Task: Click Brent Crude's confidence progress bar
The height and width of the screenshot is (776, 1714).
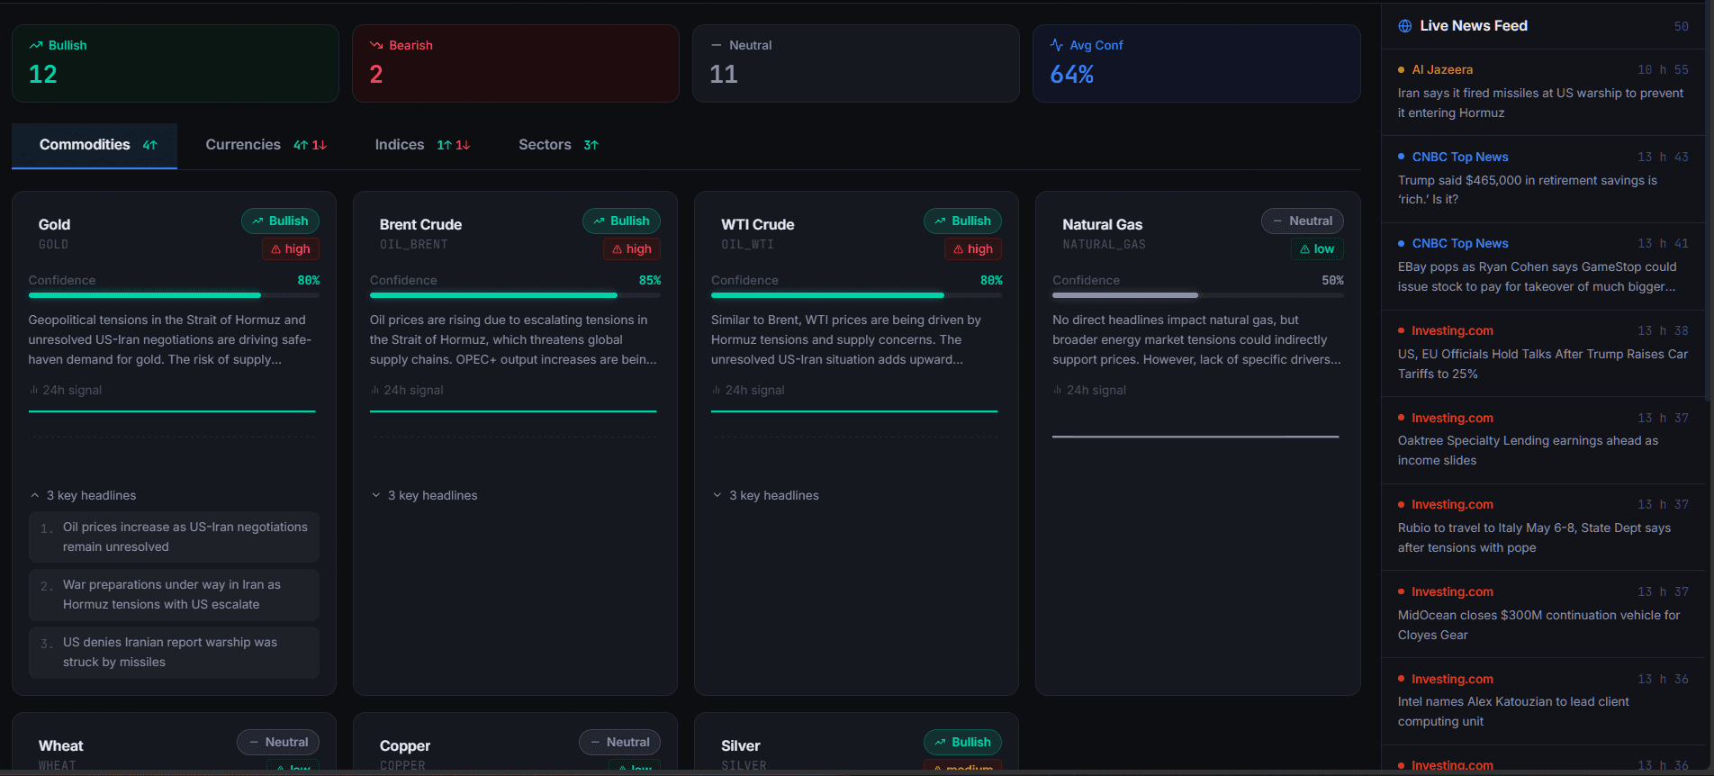Action: 515,295
